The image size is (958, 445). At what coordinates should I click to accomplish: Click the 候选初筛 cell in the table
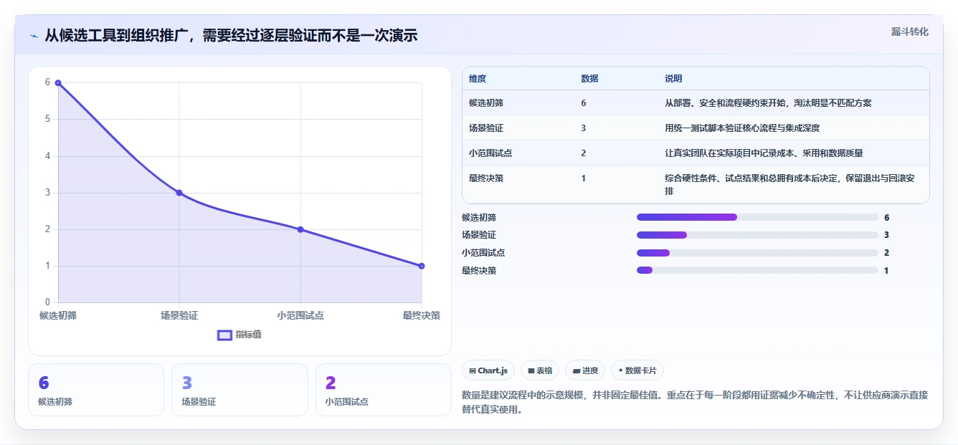pos(486,103)
